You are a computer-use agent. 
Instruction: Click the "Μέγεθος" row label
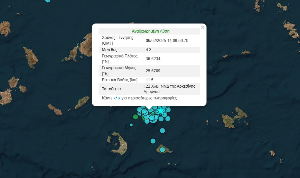109,50
